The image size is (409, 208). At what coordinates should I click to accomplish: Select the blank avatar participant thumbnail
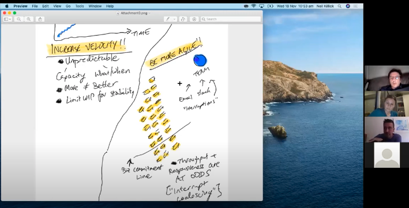click(387, 155)
